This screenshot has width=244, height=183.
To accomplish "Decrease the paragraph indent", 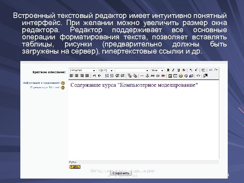I will (x=117, y=76).
